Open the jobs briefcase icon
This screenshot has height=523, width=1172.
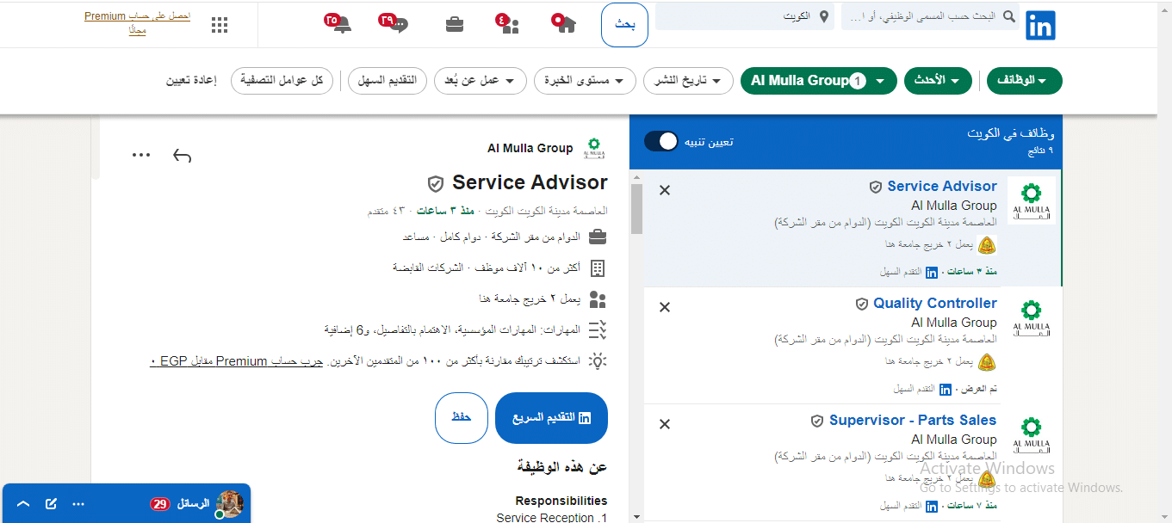455,24
